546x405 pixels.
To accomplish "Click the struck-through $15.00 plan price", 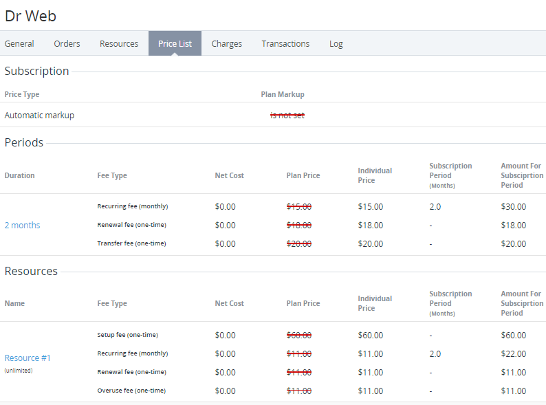I will coord(298,206).
